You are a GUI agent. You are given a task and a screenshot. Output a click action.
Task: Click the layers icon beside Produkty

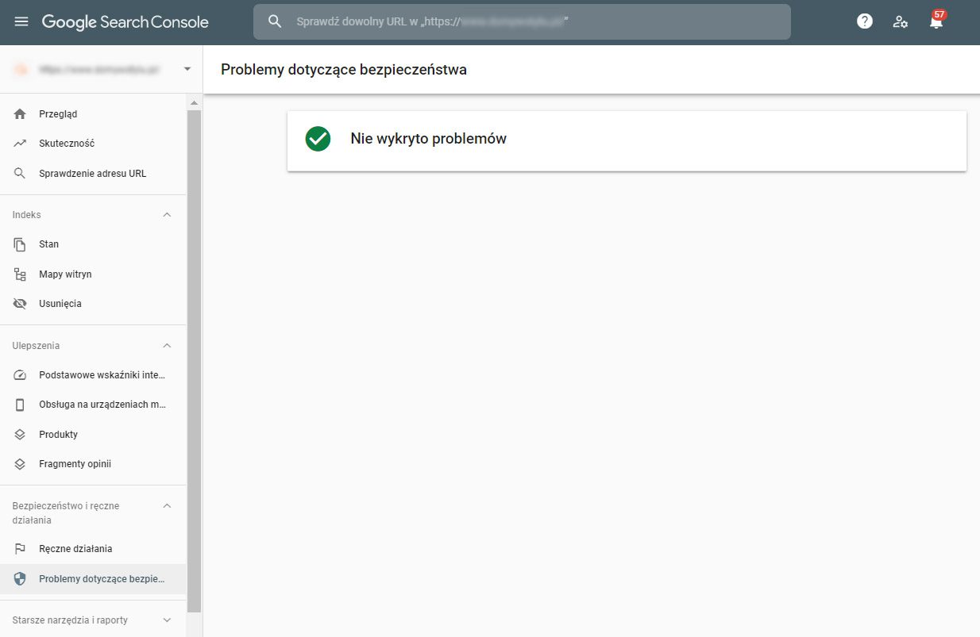[21, 435]
